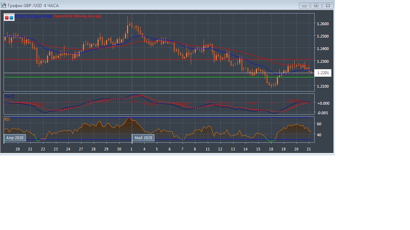Click the RSI indicator label
The image size is (410, 230).
tap(7, 120)
